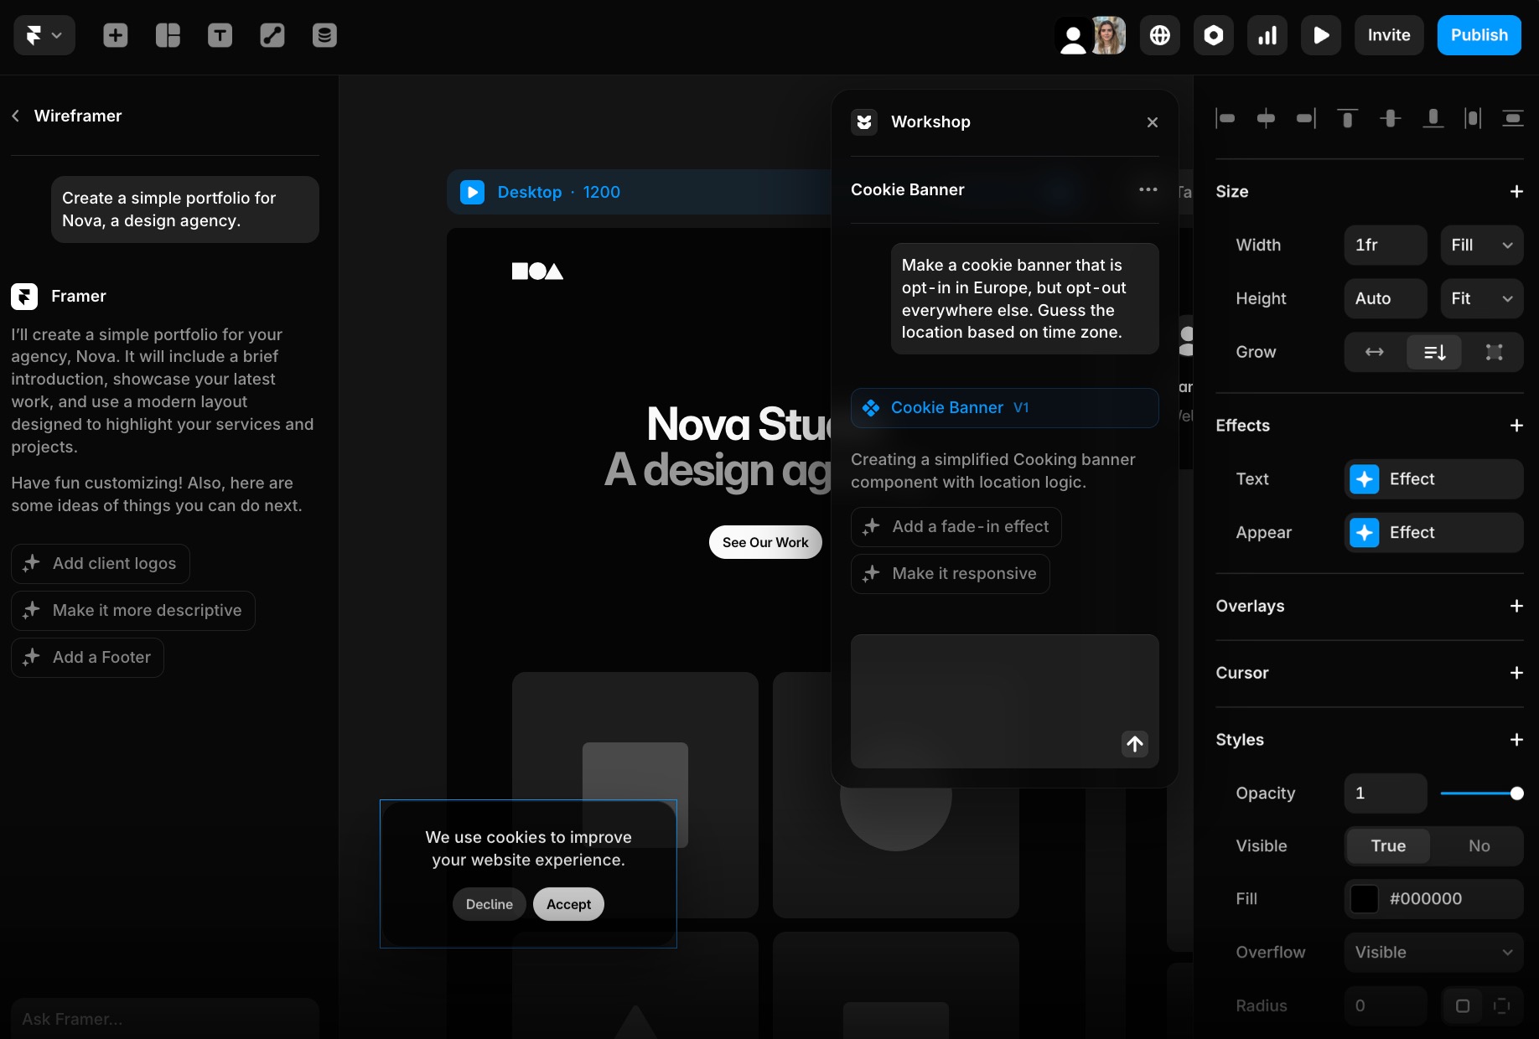Click Accept on the cookie banner
The width and height of the screenshot is (1539, 1039).
568,904
